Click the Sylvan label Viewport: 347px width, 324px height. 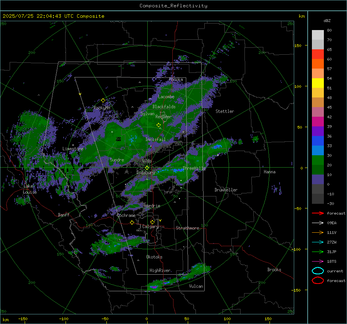(x=147, y=114)
